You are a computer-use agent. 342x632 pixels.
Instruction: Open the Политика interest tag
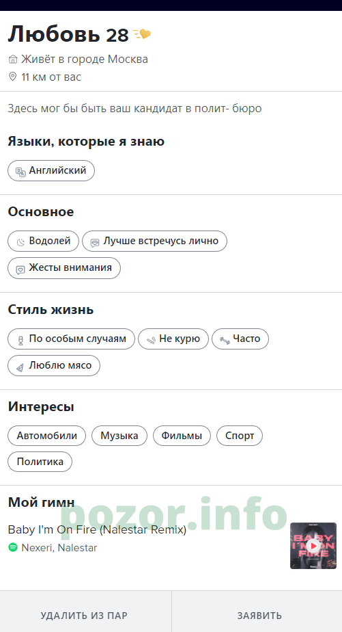[x=40, y=462]
